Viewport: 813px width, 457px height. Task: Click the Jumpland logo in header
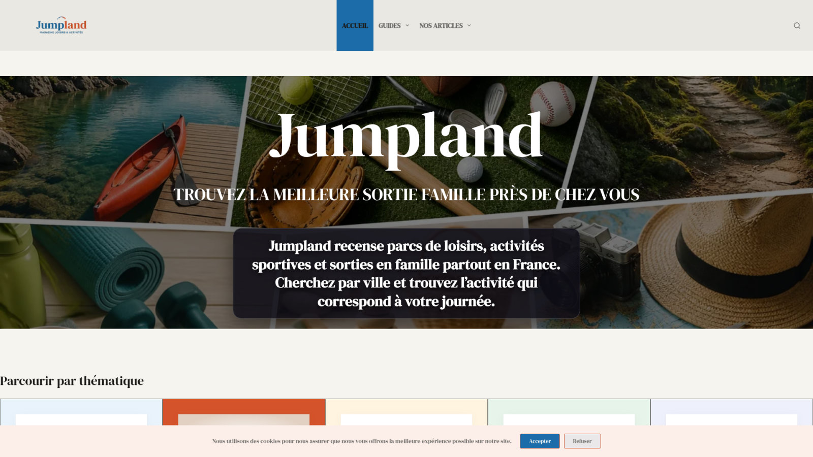61,26
